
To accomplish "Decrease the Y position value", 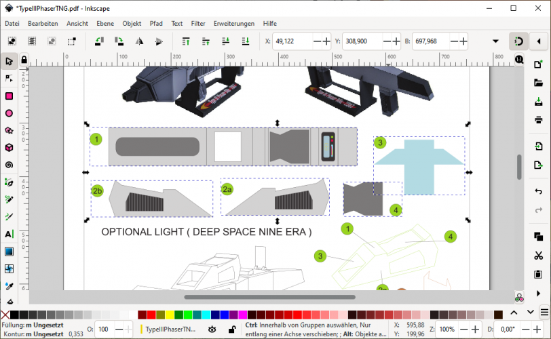I will (x=387, y=41).
